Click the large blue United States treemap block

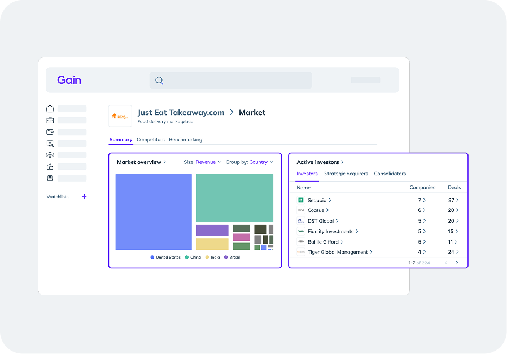[154, 212]
